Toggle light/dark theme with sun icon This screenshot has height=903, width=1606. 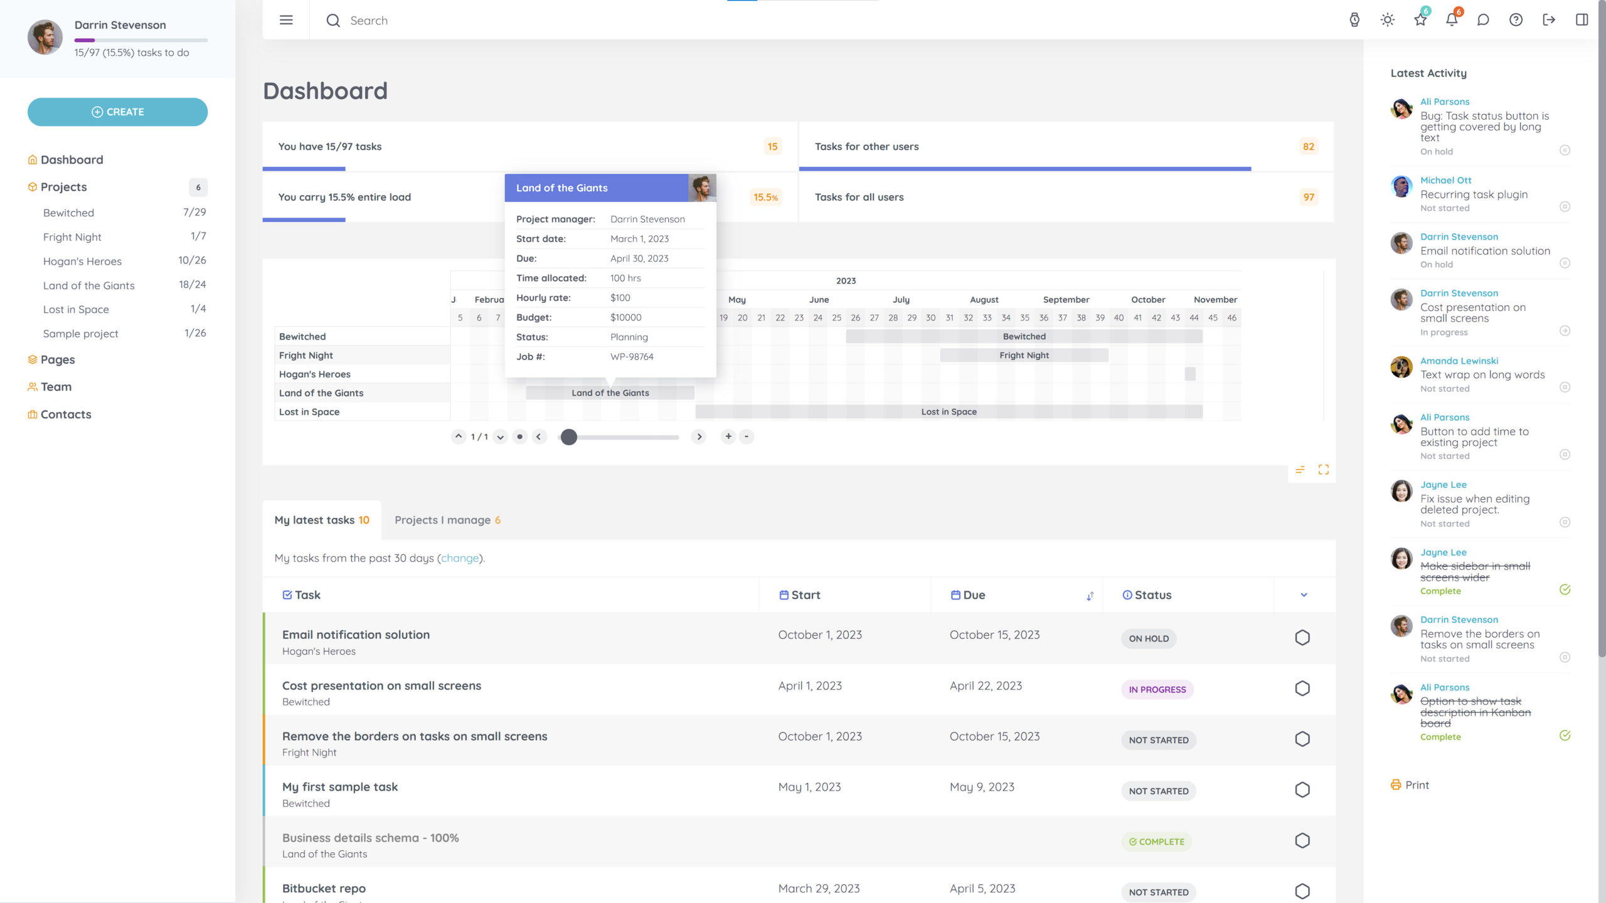[1388, 20]
